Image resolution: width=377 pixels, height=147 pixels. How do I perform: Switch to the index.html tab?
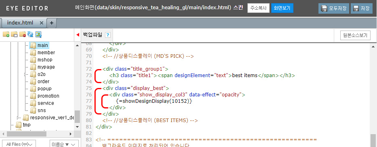pyautogui.click(x=20, y=23)
